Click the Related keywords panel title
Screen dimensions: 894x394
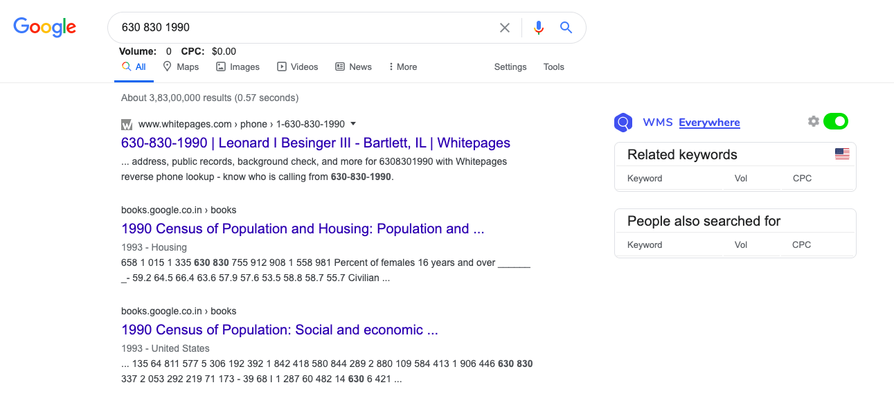(682, 154)
